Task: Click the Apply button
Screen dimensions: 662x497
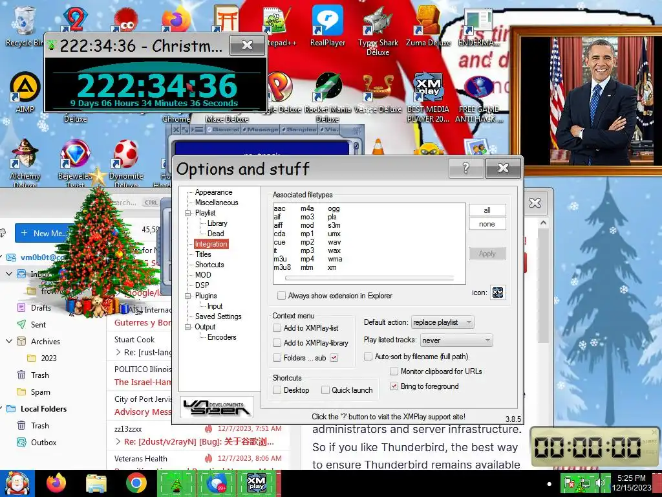Action: (x=487, y=254)
